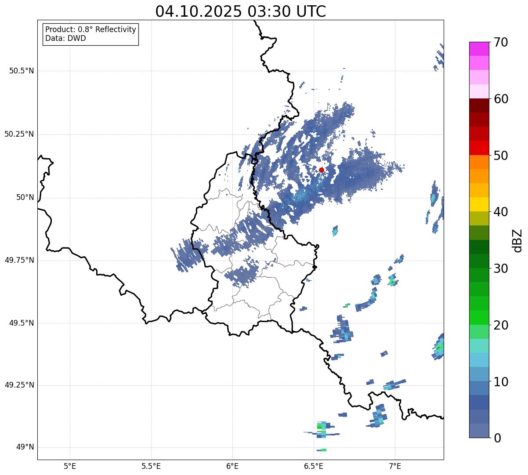Select the 'Product: 0.8° Reflectivity' label

tap(91, 29)
